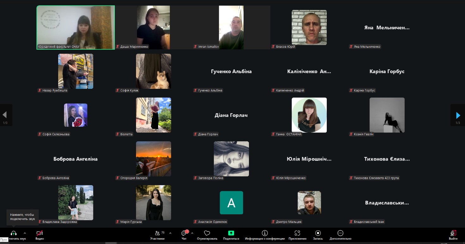Open the Чат panel with unread badge

(184, 233)
